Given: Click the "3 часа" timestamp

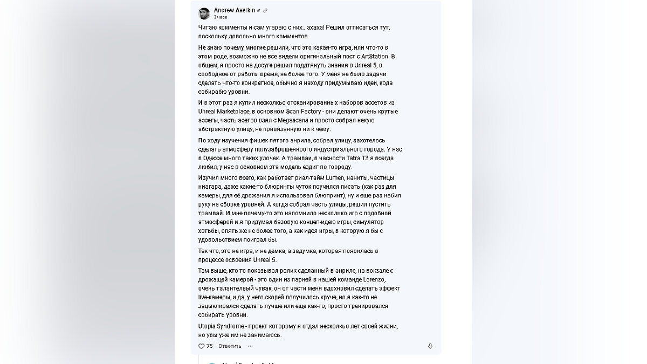Looking at the screenshot, I should point(221,17).
